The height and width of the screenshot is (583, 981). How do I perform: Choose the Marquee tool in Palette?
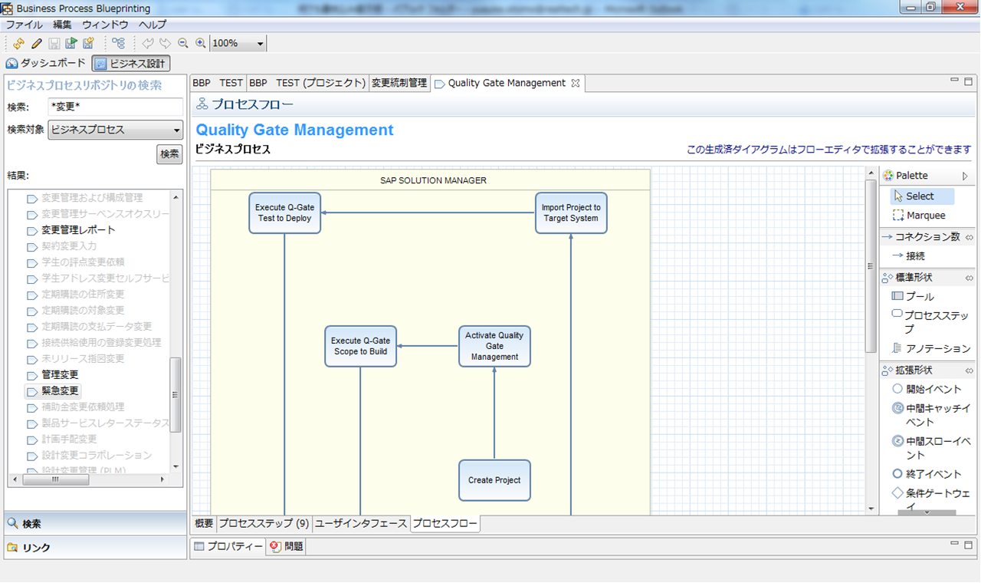tap(920, 216)
